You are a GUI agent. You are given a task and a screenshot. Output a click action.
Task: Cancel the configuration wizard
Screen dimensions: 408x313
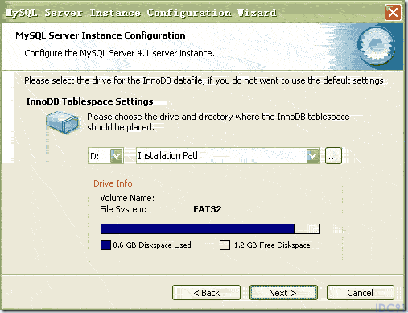360,293
